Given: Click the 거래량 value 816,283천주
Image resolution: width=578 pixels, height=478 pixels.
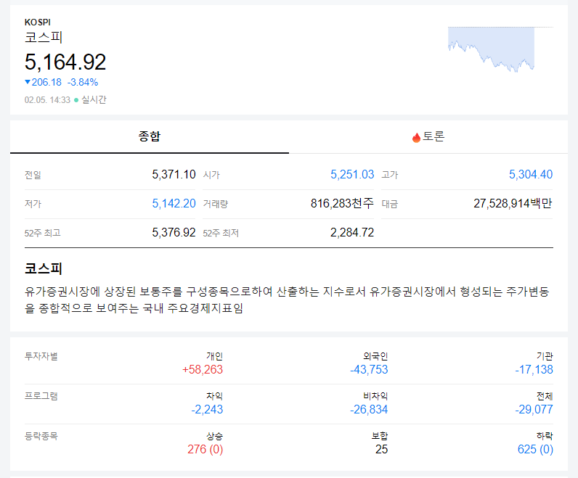Looking at the screenshot, I should [x=342, y=203].
